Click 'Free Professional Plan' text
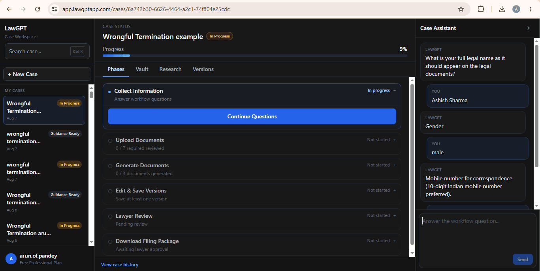Viewport: 540px width, 271px height. click(41, 263)
